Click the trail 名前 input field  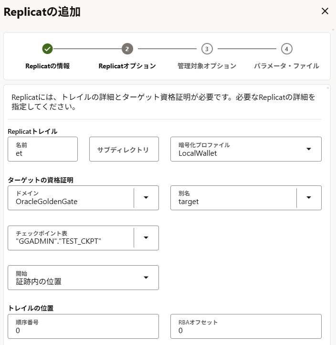coord(43,150)
